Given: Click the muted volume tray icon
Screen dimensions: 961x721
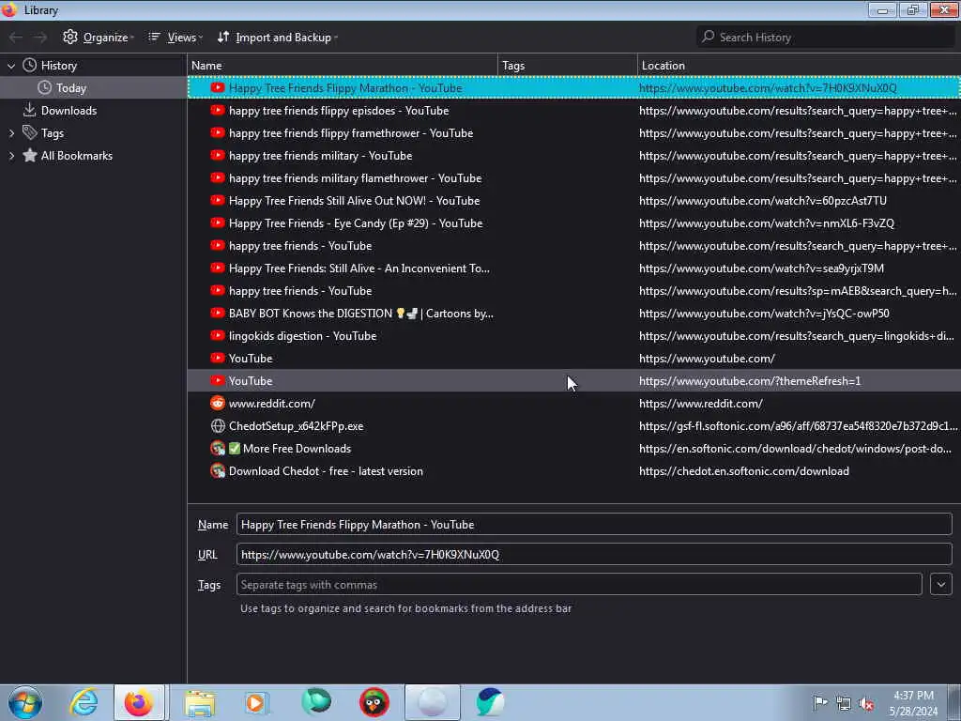Looking at the screenshot, I should pyautogui.click(x=866, y=704).
